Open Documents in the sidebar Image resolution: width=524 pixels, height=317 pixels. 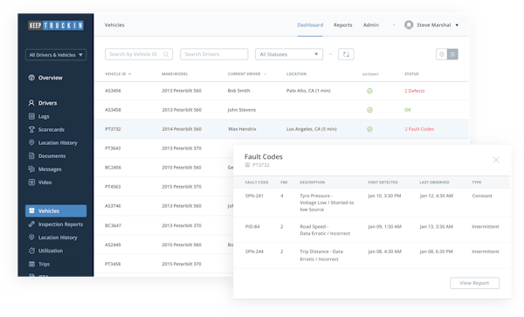(47, 156)
